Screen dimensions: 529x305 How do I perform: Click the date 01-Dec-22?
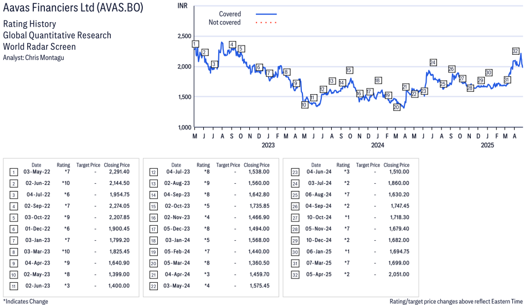(38, 229)
